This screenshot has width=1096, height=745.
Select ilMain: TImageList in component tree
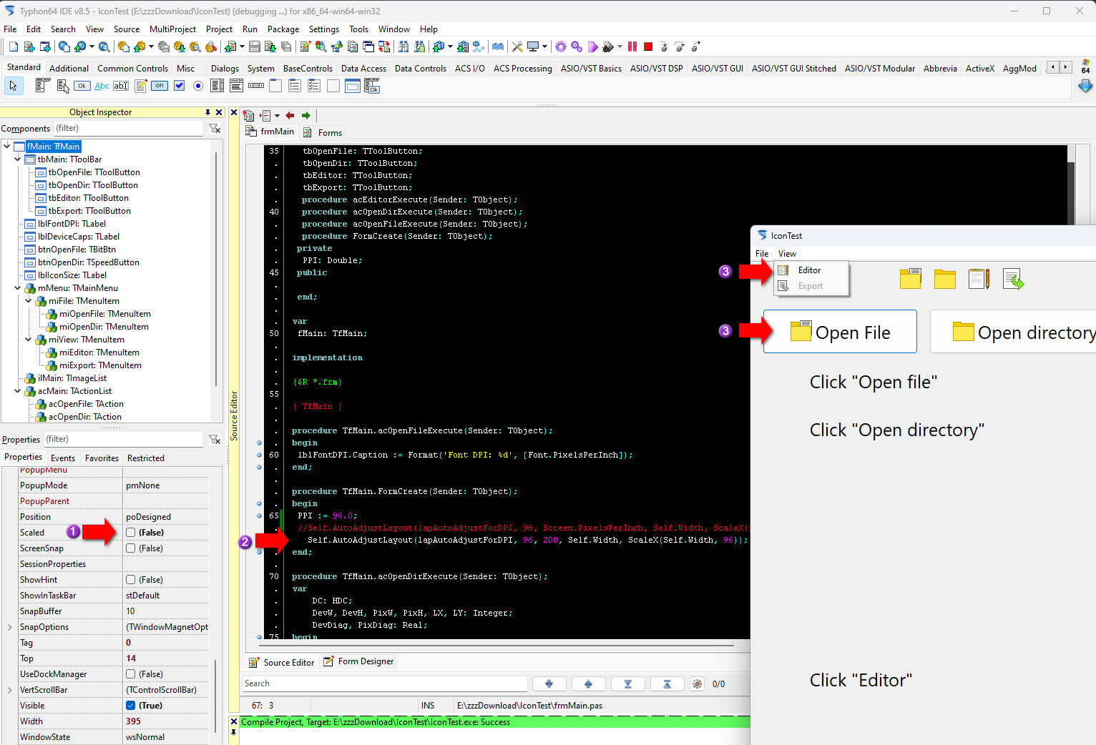[72, 378]
